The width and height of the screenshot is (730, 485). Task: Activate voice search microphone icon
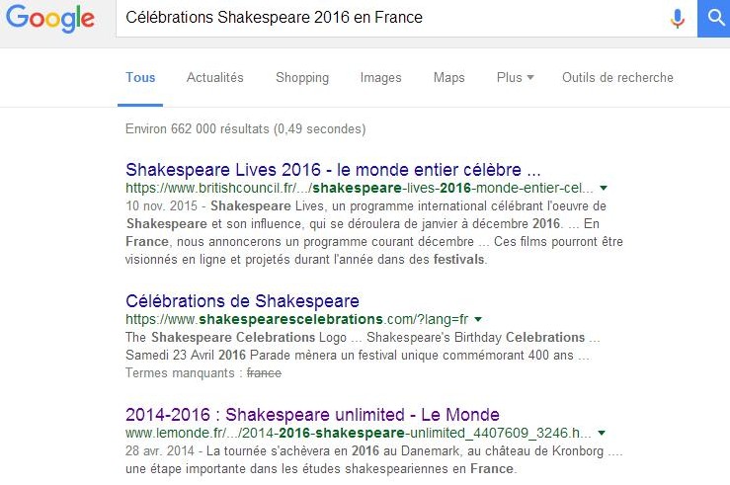click(678, 19)
